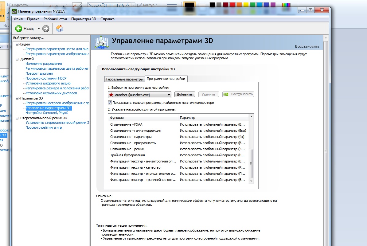Toggle showing only programs found on this computer
Screen dimensions: 367x246
[110, 103]
